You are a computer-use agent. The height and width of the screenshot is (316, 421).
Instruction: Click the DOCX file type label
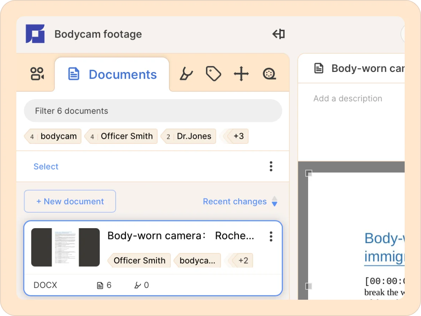click(45, 285)
